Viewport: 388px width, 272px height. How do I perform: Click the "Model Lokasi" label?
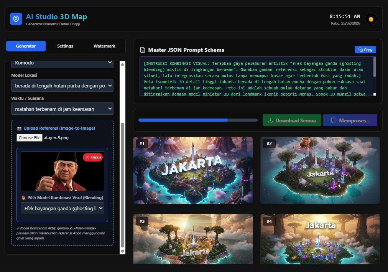(x=24, y=75)
